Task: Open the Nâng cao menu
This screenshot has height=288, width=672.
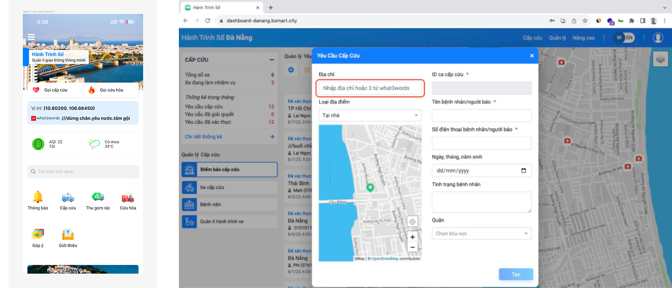Action: [x=583, y=38]
